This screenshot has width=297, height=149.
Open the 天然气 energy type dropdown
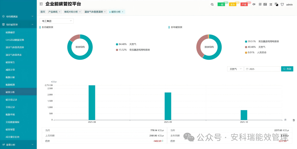235,69
